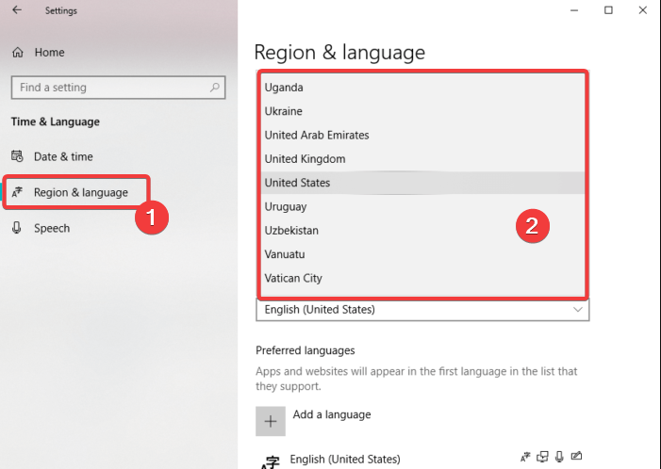Choose Uruguay from the country list
The height and width of the screenshot is (469, 661).
pyautogui.click(x=422, y=206)
